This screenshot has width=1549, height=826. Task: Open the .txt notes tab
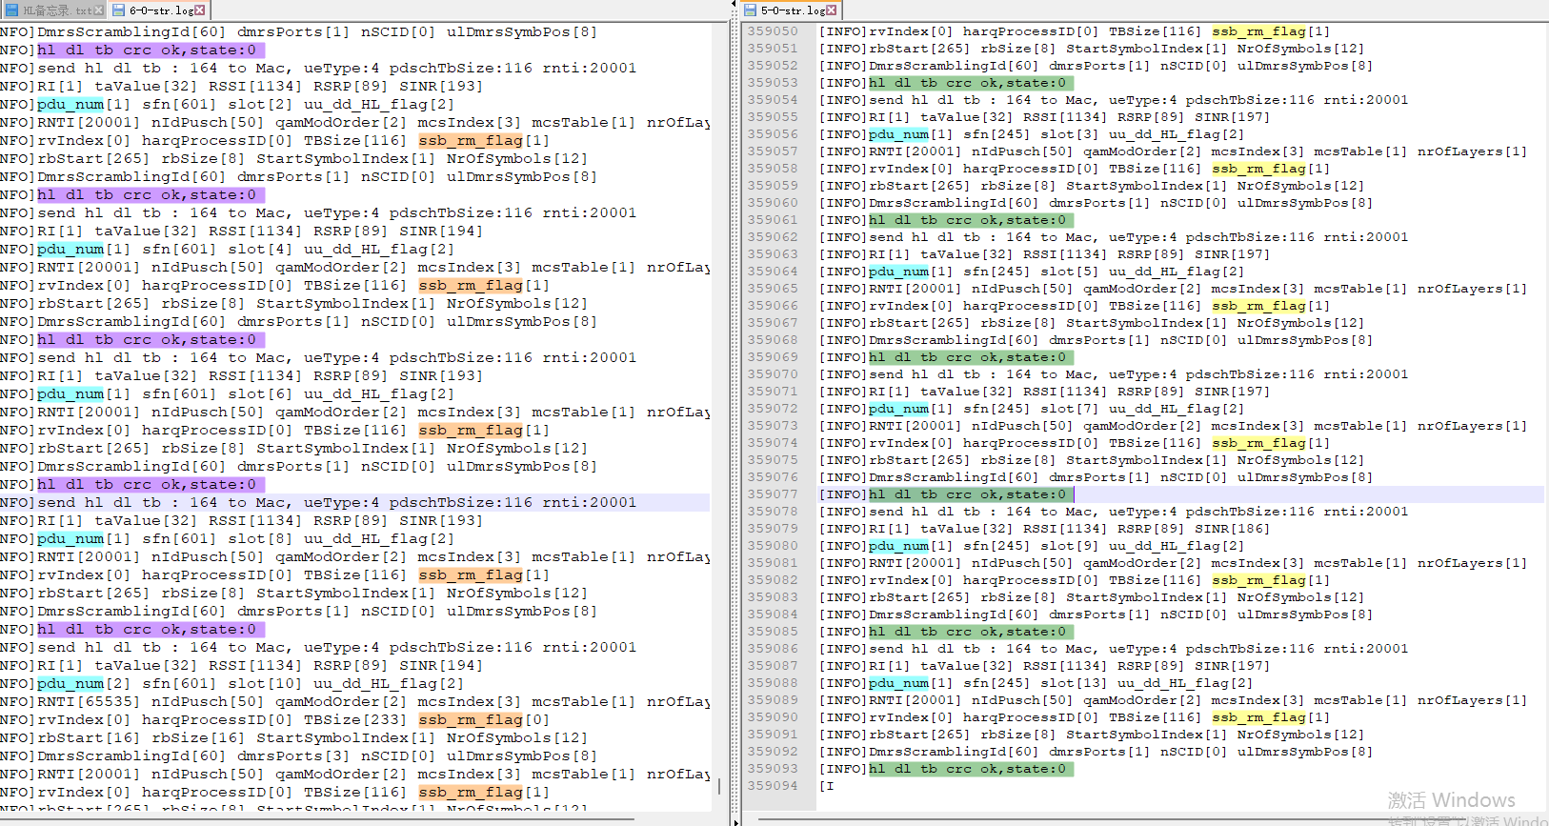tap(57, 10)
